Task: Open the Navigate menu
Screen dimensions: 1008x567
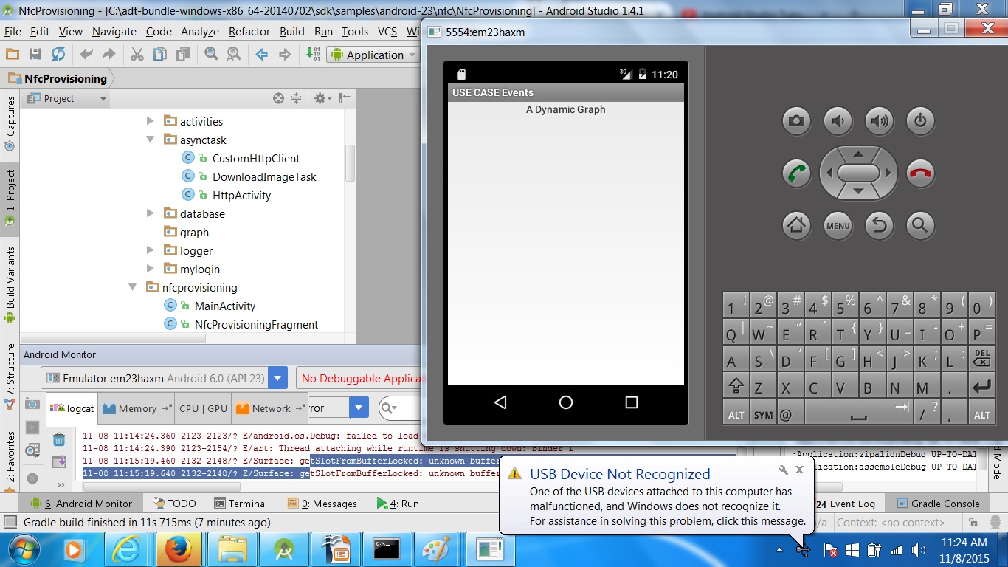Action: (114, 31)
